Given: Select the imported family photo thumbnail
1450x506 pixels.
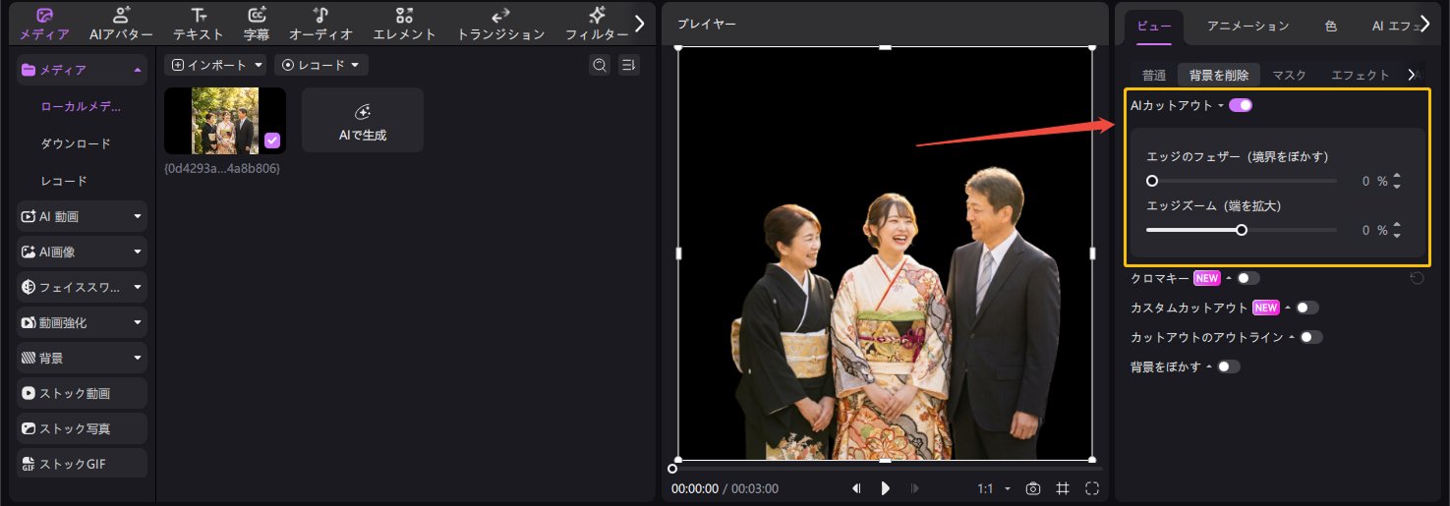Looking at the screenshot, I should (225, 120).
